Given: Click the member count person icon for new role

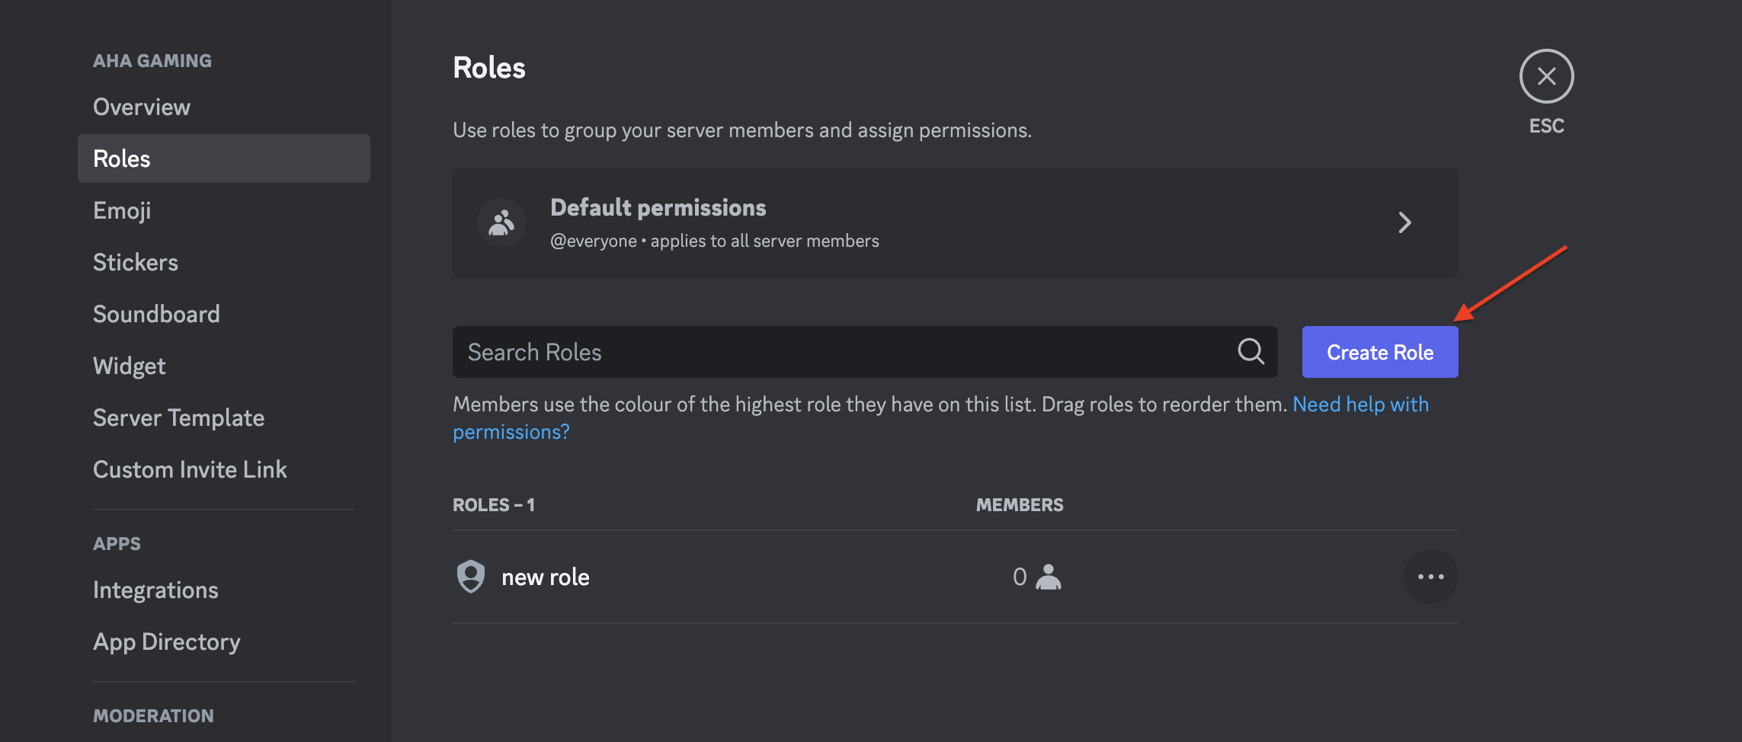Looking at the screenshot, I should 1049,578.
